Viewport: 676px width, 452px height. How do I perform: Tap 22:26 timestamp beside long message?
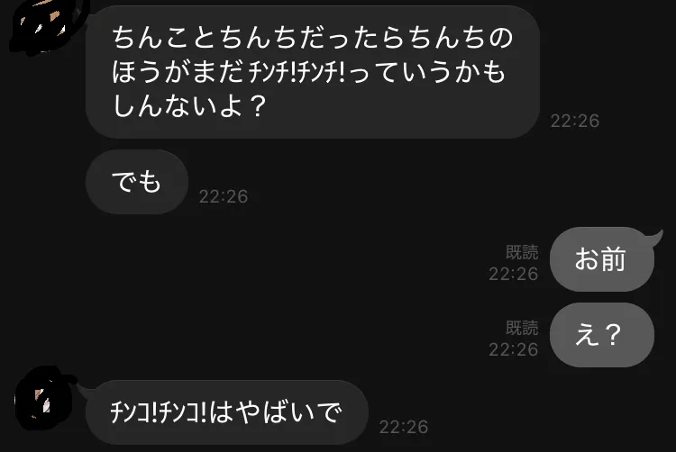[575, 121]
